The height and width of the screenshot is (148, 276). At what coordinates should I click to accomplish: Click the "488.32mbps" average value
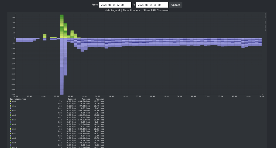pyautogui.click(x=84, y=143)
